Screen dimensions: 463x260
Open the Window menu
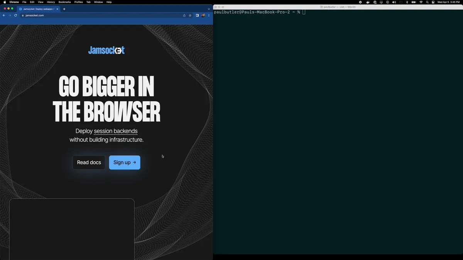pos(98,2)
